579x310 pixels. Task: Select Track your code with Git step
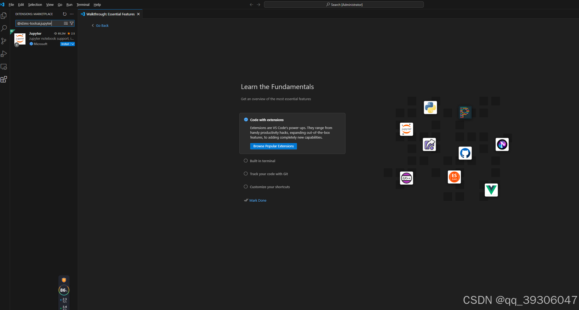269,174
